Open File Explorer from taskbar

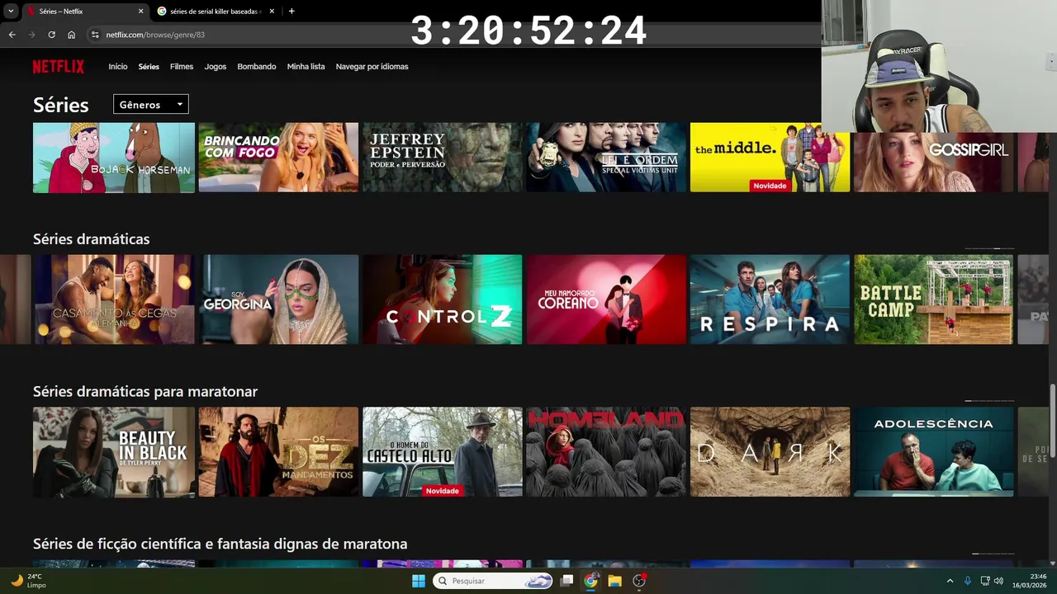point(614,581)
